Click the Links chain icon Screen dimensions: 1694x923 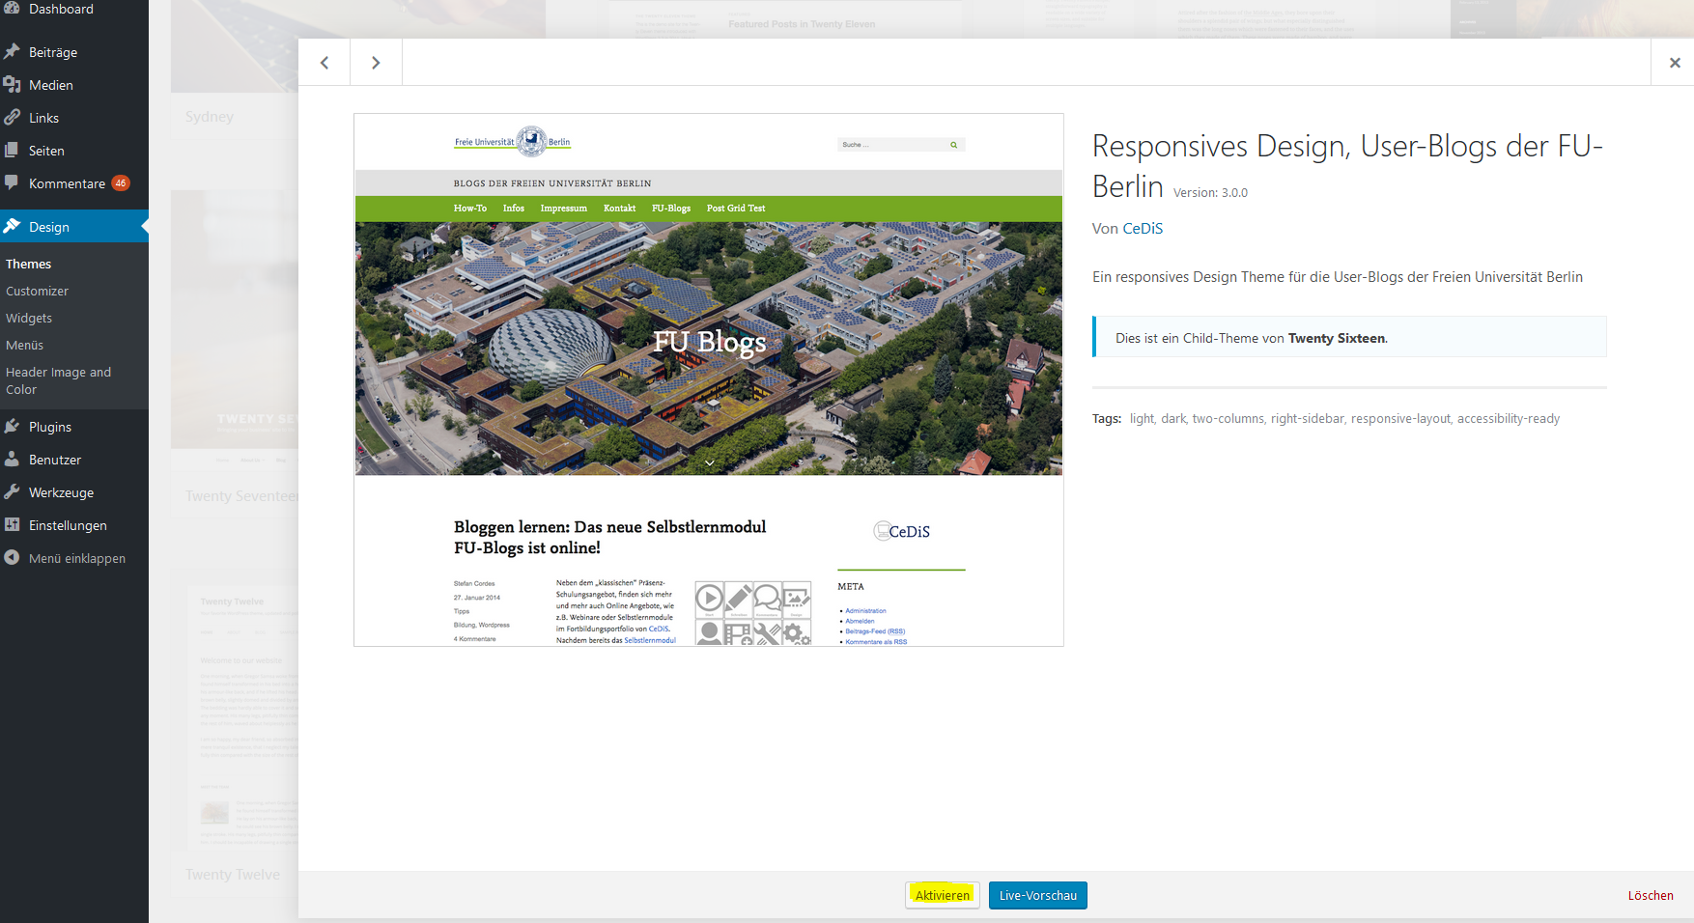(12, 118)
